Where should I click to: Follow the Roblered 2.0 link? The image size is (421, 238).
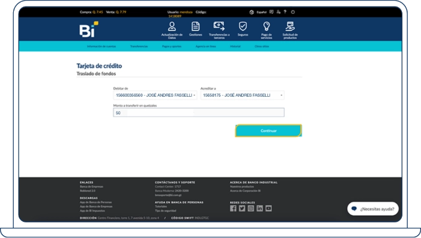88,191
